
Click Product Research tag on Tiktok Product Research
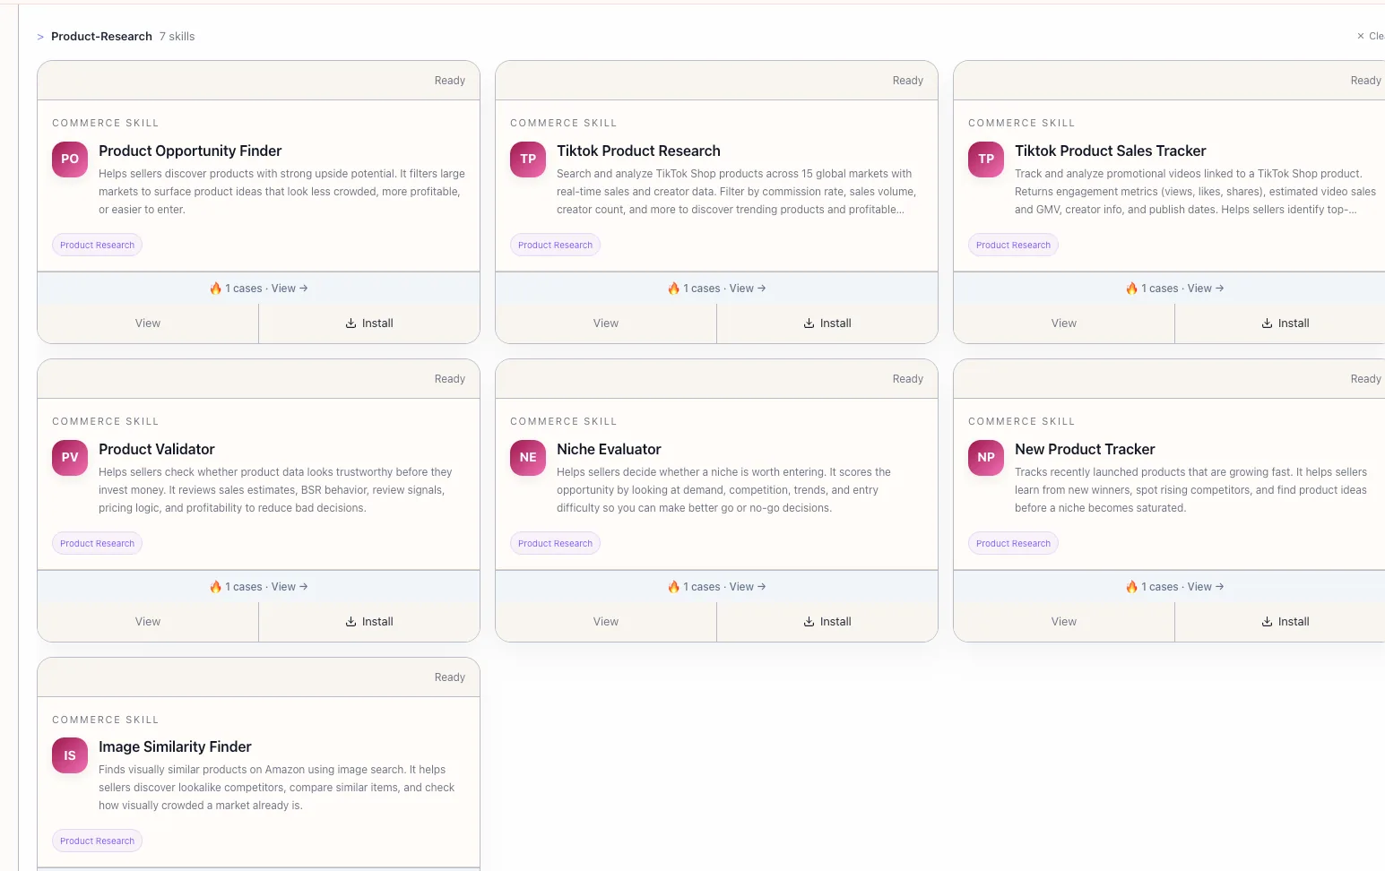[x=555, y=246]
